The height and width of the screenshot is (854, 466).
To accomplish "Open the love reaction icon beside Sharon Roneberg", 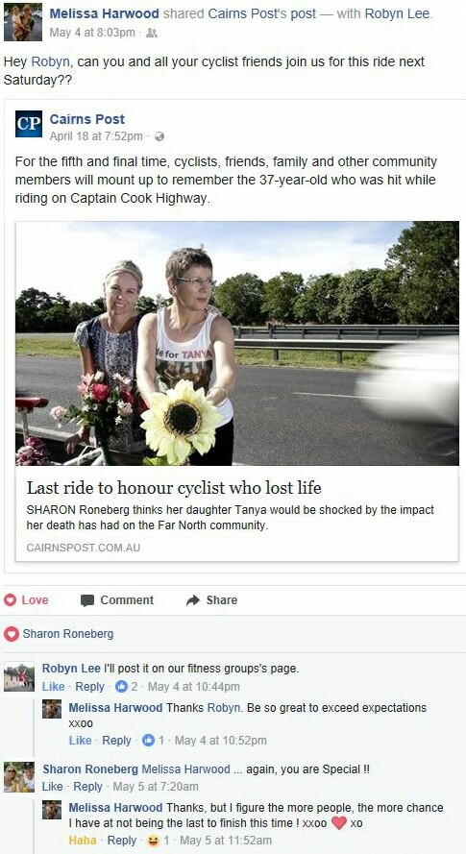I will click(x=11, y=634).
